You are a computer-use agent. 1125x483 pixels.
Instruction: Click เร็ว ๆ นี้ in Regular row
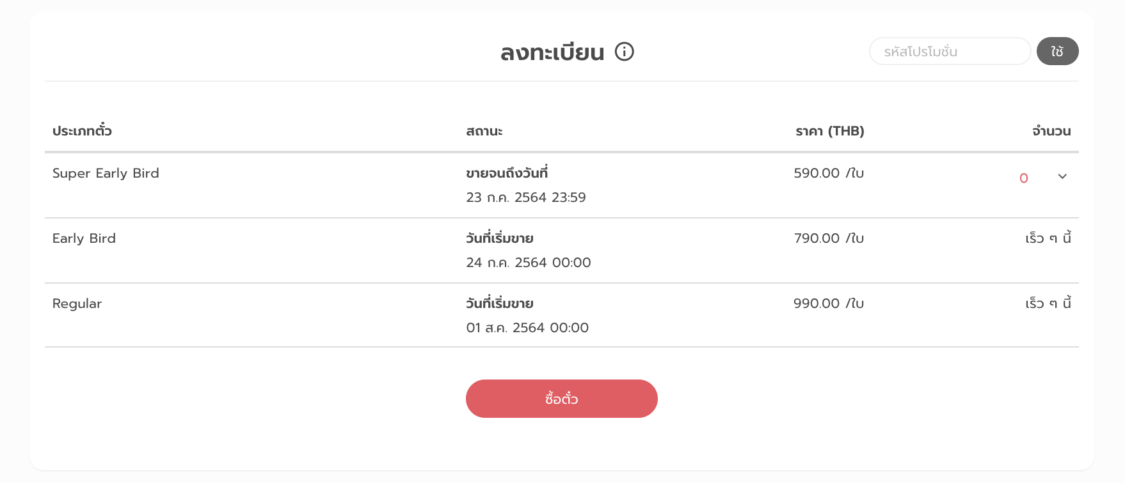(1048, 303)
